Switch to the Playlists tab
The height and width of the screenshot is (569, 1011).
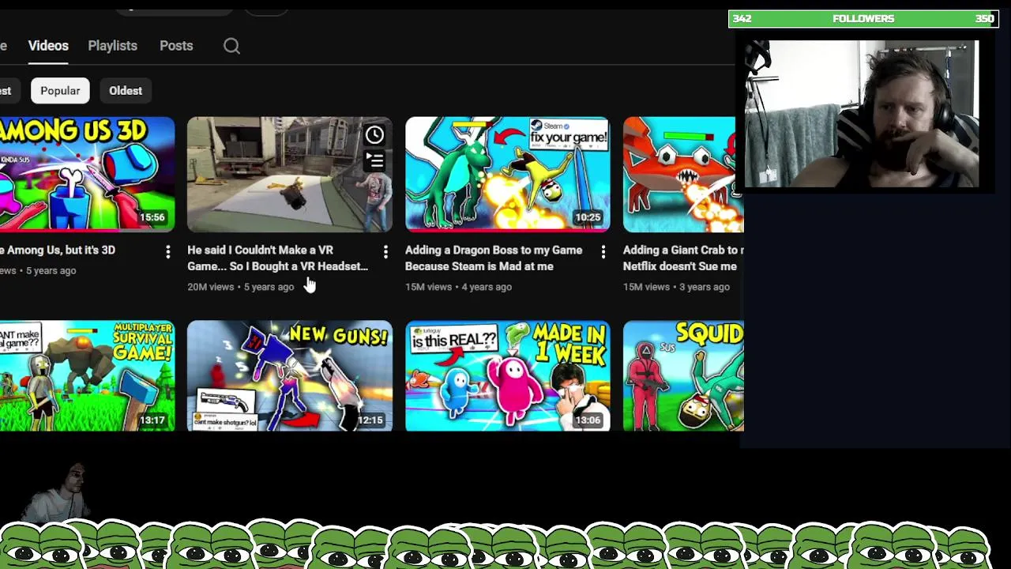point(112,46)
